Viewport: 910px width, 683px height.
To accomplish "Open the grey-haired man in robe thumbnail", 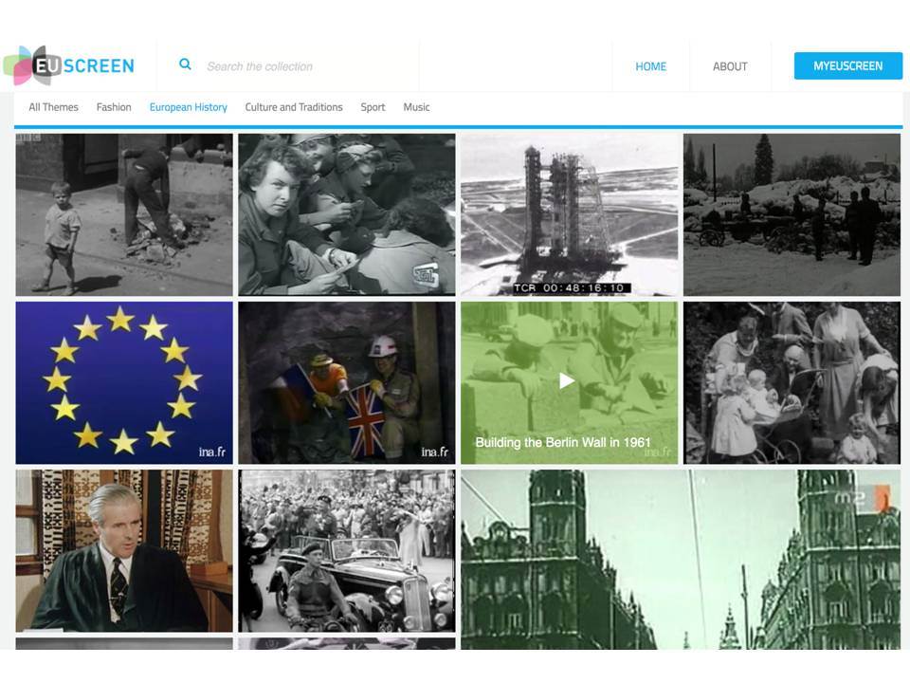I will pos(124,550).
